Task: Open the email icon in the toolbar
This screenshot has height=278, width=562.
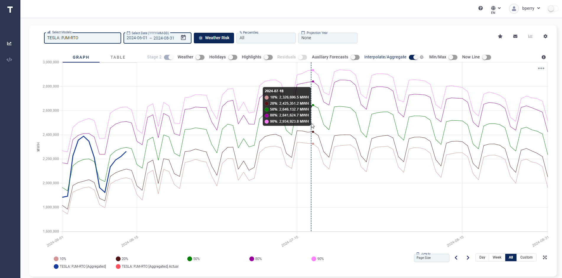Action: (515, 36)
